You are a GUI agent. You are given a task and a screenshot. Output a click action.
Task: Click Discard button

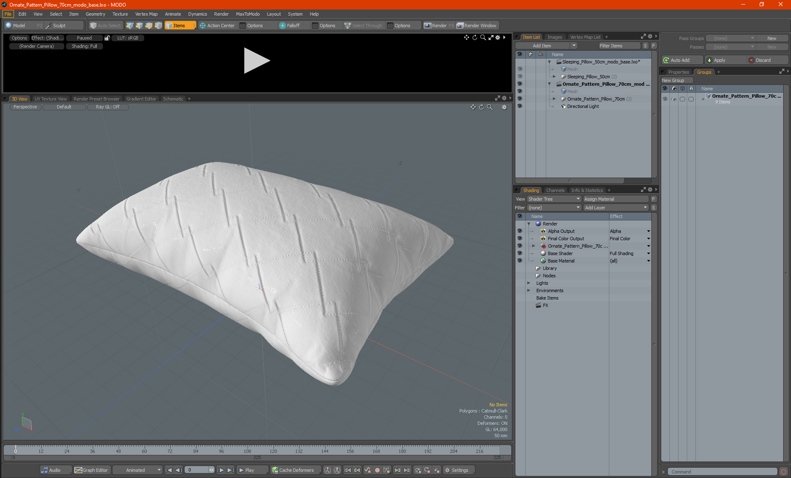point(768,60)
